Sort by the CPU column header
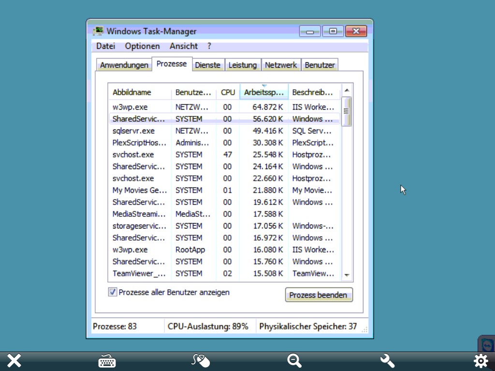This screenshot has width=495, height=371. point(228,92)
